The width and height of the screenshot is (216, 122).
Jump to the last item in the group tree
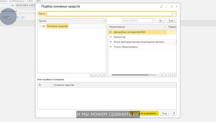pos(104,75)
